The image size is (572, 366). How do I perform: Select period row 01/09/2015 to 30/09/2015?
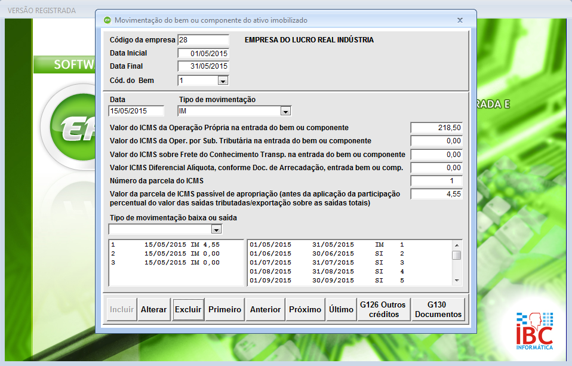349,281
